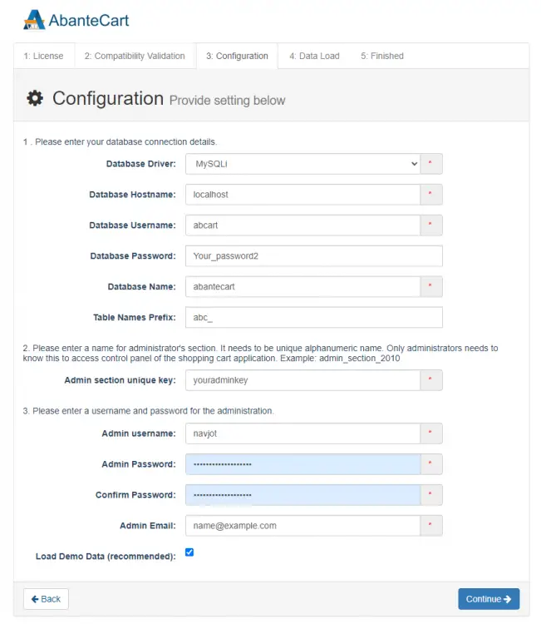Image resolution: width=541 pixels, height=624 pixels.
Task: Click the AbanteCart logo icon
Action: (x=34, y=19)
